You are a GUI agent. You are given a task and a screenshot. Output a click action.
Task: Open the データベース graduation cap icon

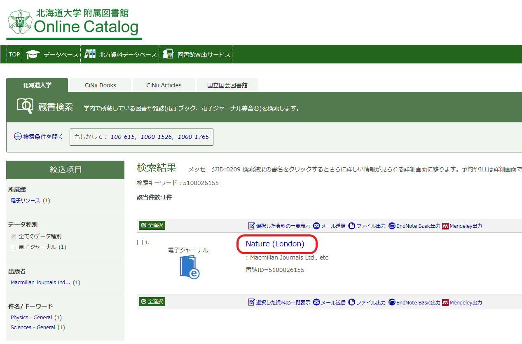33,54
